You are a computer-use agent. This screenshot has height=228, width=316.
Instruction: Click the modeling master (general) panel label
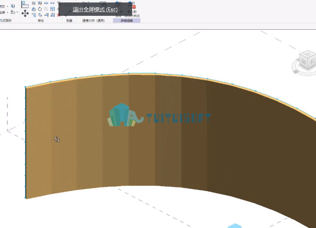click(x=93, y=20)
